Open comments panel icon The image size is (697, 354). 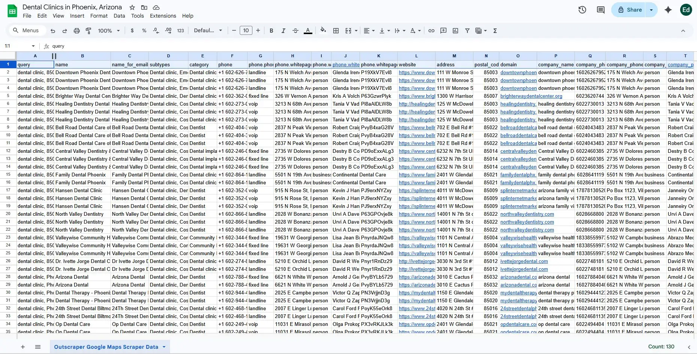601,10
